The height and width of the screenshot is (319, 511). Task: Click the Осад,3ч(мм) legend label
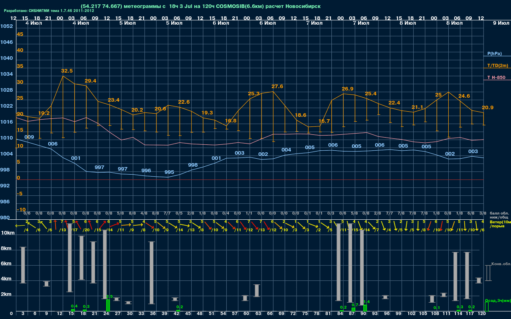tap(498, 300)
